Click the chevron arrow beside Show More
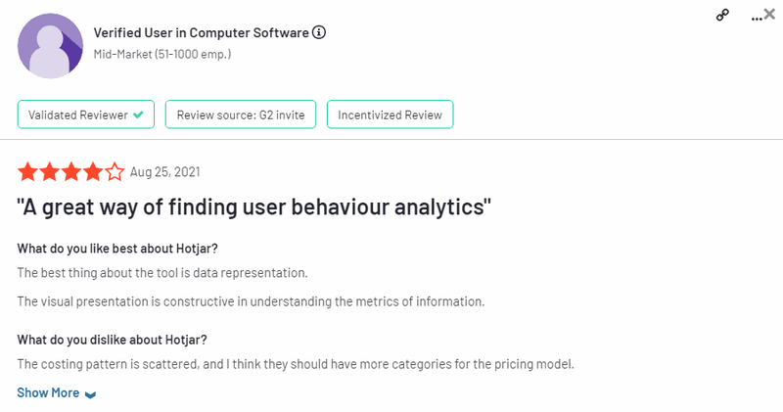The height and width of the screenshot is (412, 783). [x=90, y=394]
